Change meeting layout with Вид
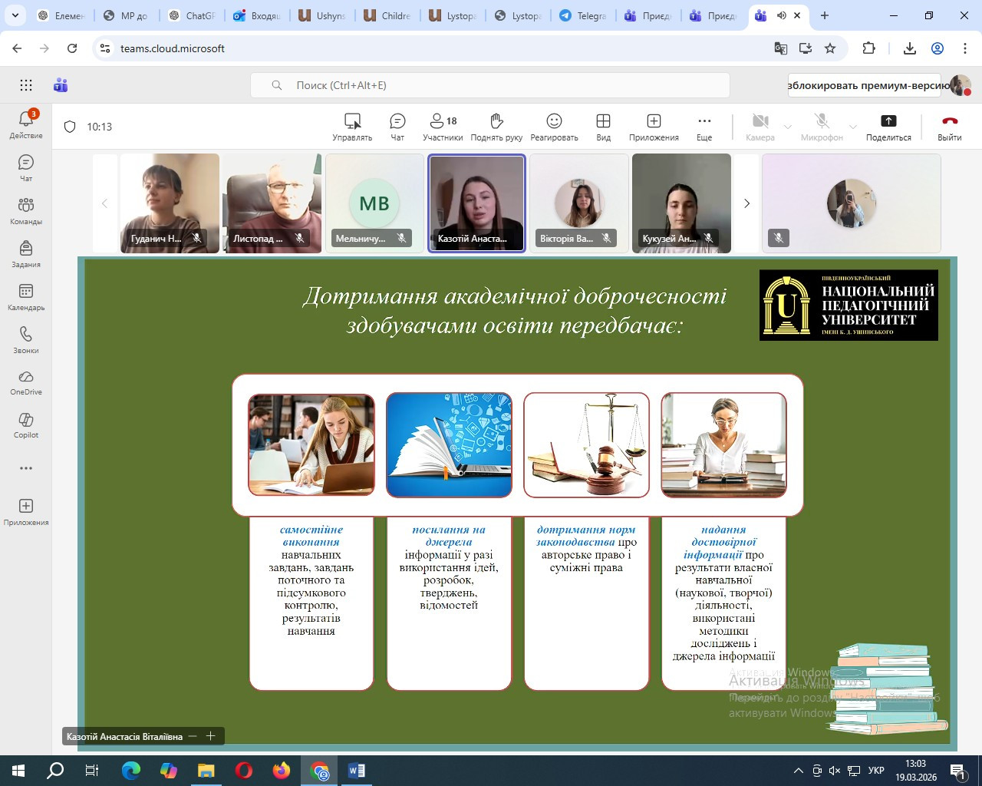 click(x=603, y=127)
